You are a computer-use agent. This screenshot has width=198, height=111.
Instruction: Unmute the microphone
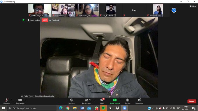tap(7, 101)
